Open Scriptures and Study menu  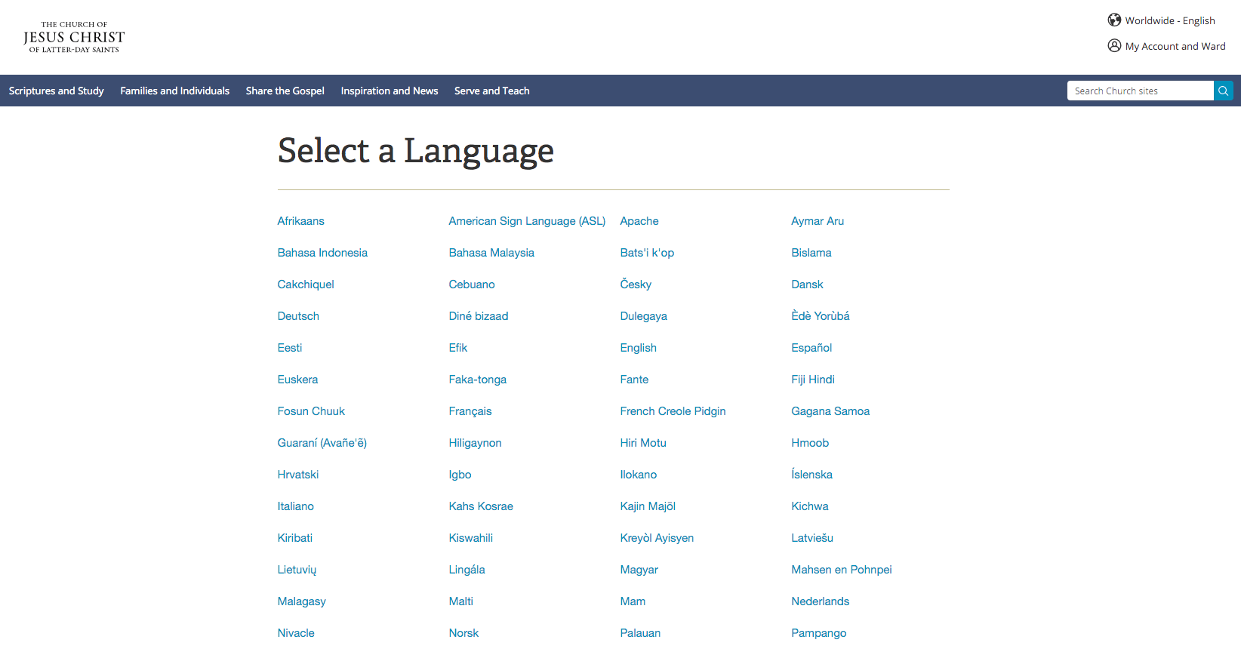(x=57, y=91)
